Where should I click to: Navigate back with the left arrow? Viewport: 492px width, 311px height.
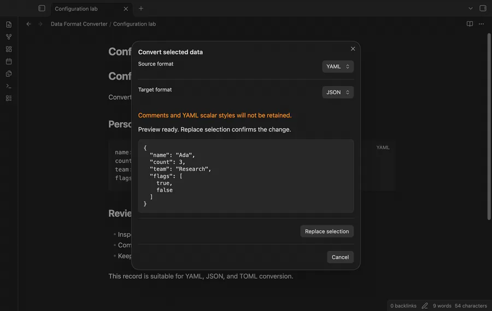[x=28, y=24]
